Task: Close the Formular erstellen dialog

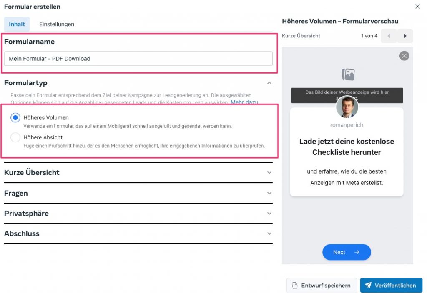Action: point(417,7)
